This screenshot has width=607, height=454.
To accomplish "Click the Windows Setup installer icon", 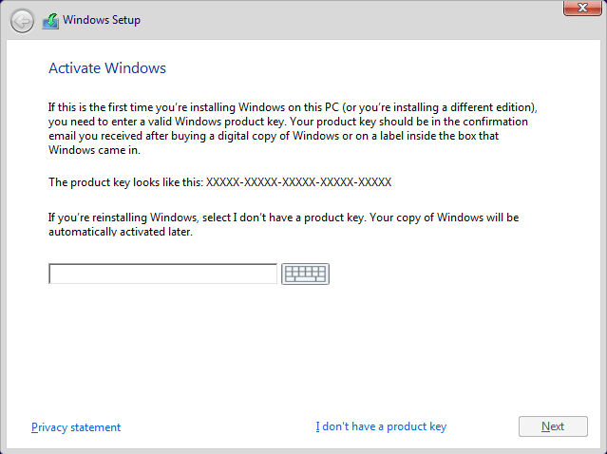I will (50, 21).
